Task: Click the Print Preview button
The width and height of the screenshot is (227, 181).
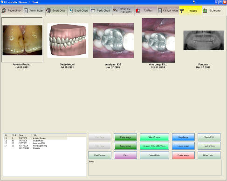Action: 100,155
